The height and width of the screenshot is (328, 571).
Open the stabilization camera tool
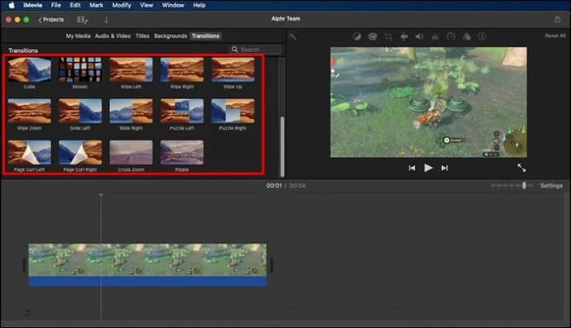pos(404,36)
